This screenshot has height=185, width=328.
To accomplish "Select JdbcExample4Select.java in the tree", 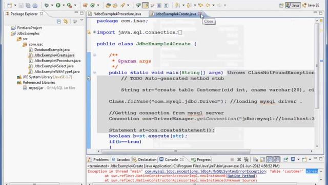I will point(54,66).
